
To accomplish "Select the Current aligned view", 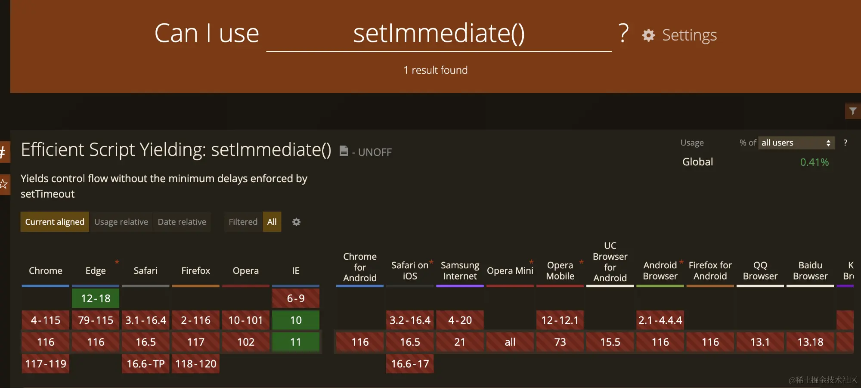I will (x=55, y=222).
